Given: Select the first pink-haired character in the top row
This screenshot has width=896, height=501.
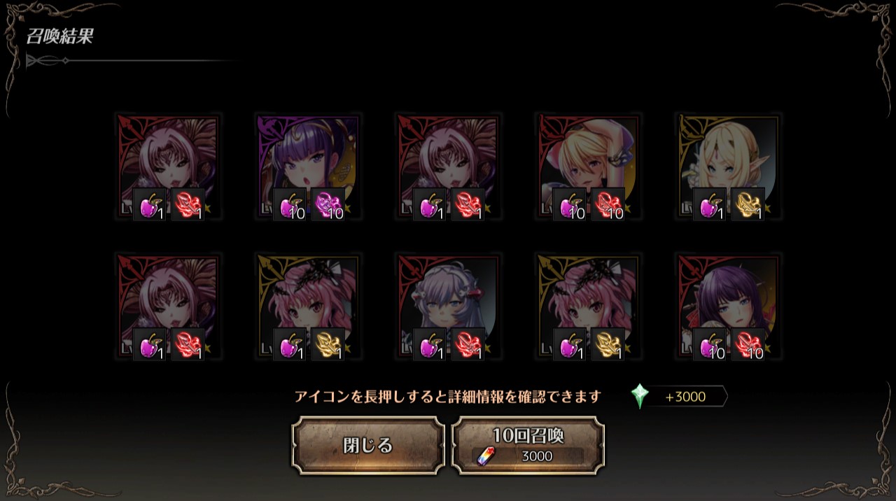Looking at the screenshot, I should coord(169,167).
